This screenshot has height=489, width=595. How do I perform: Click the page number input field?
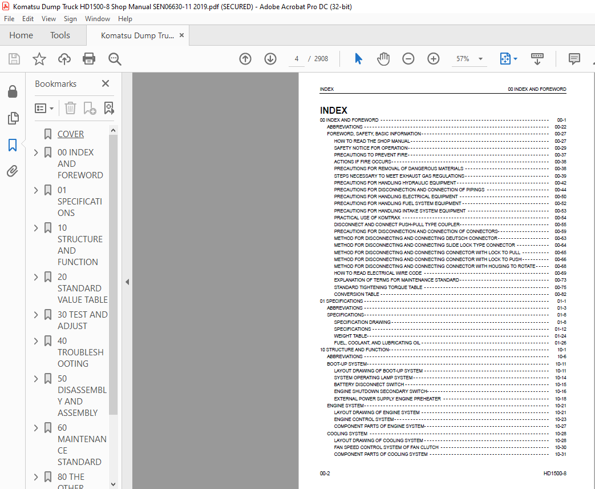coord(297,59)
